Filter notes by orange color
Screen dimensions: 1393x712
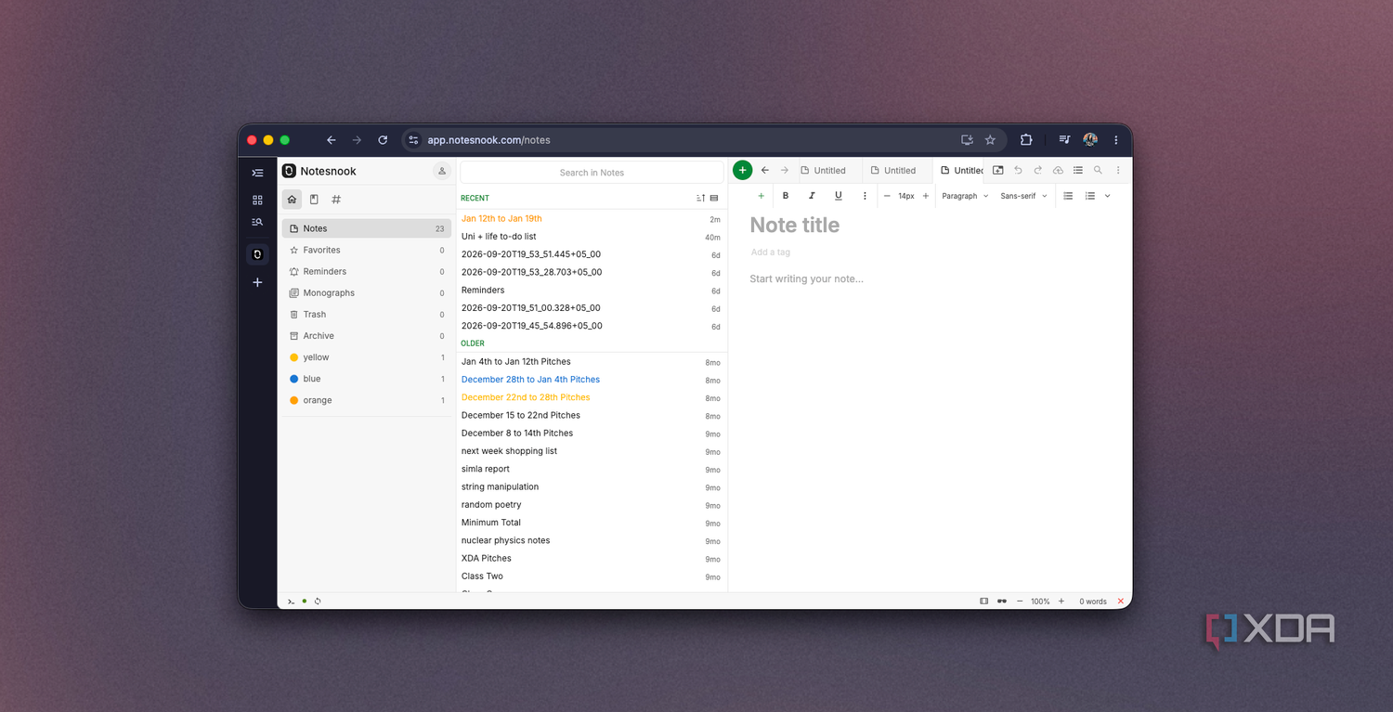coord(367,400)
